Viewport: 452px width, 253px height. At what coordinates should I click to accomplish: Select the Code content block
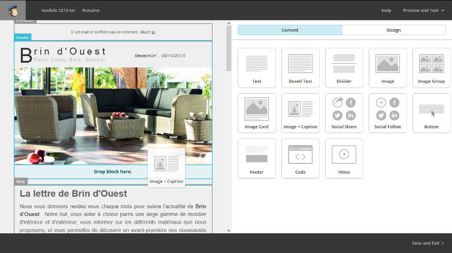tap(301, 159)
